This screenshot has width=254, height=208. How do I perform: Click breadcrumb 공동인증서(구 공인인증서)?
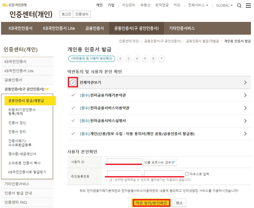coord(162,41)
